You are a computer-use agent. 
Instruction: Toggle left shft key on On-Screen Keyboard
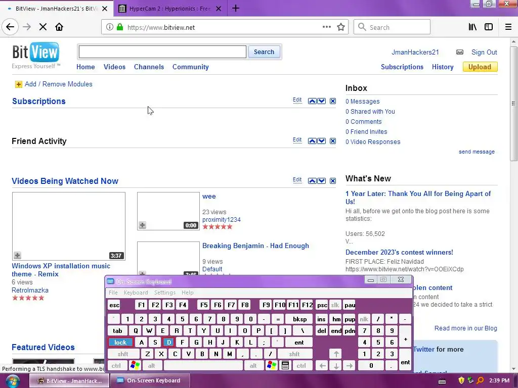[x=123, y=354]
